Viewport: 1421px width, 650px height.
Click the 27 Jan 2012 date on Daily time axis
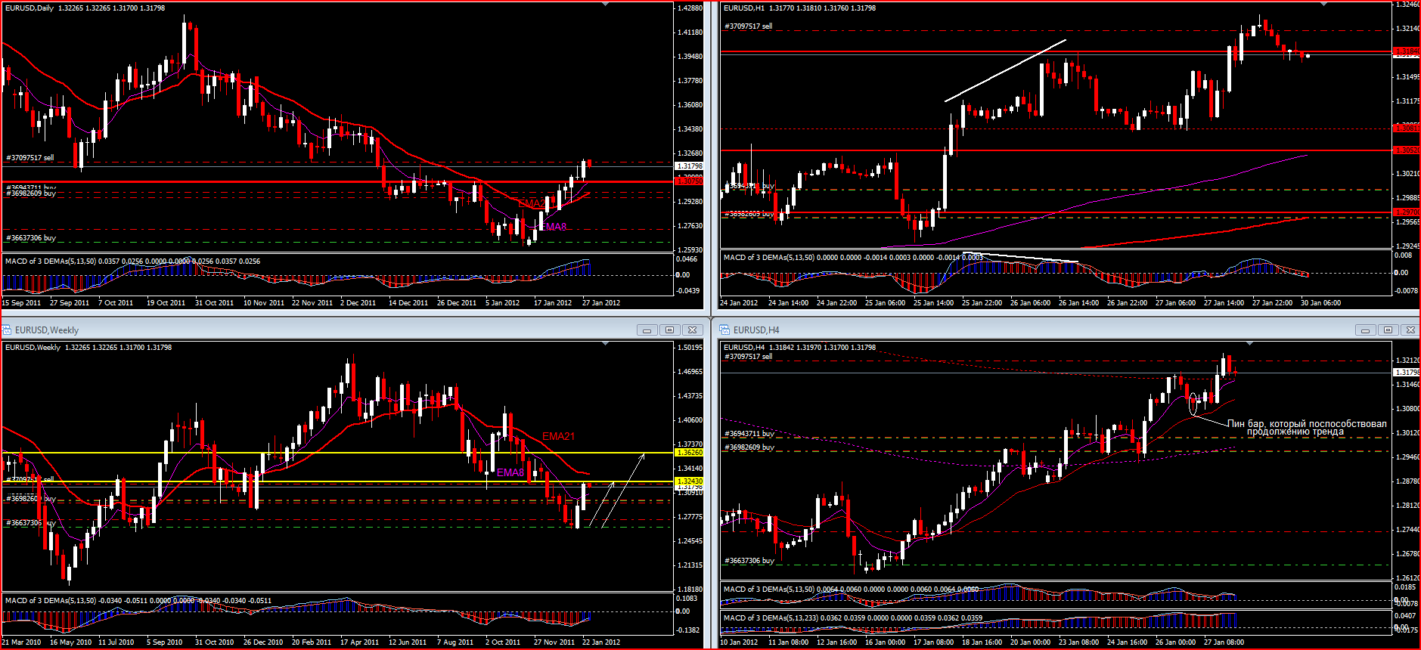click(601, 303)
